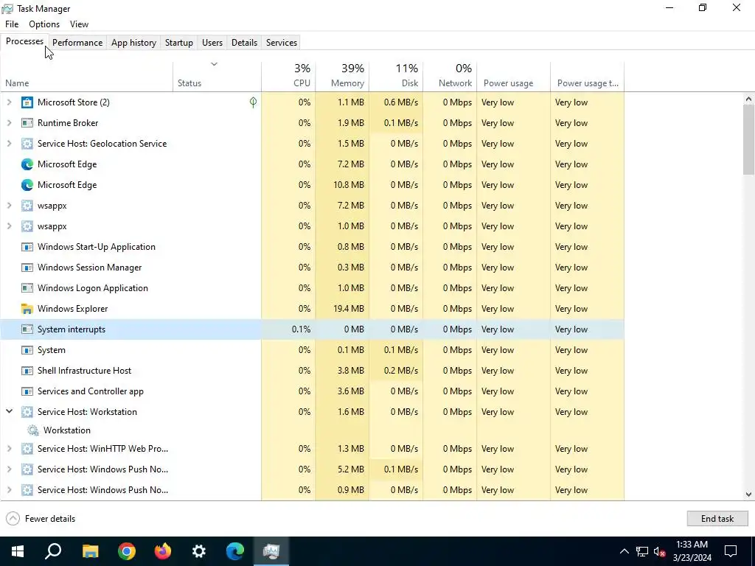
Task: Sort by the Network column header
Action: click(x=450, y=77)
